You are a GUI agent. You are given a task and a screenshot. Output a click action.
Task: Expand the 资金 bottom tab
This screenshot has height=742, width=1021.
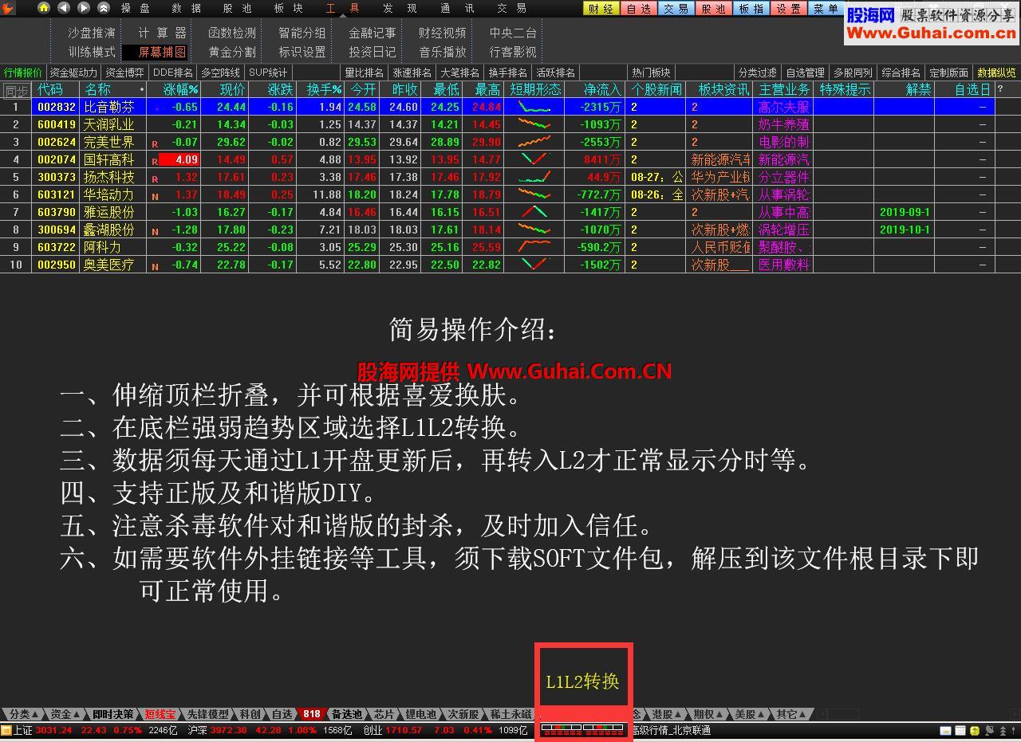tap(64, 714)
